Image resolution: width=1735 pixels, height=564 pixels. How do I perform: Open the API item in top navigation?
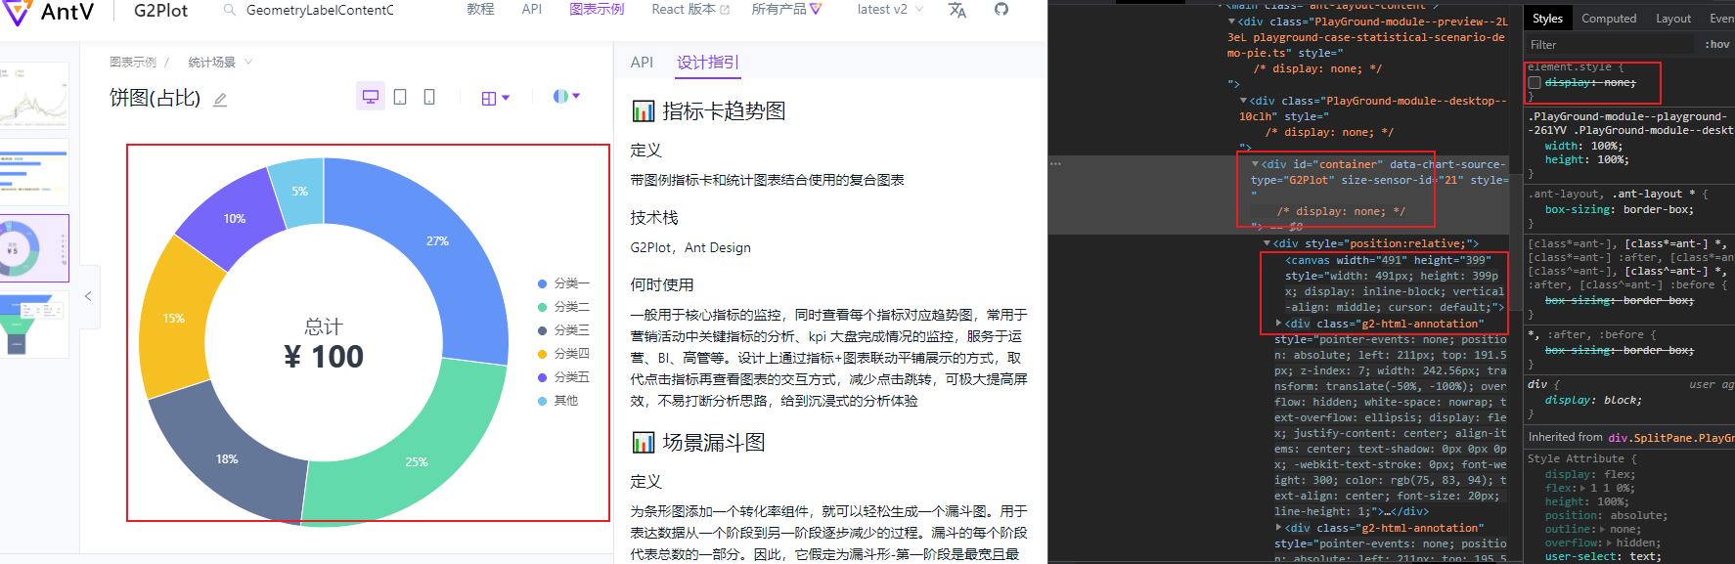[532, 10]
